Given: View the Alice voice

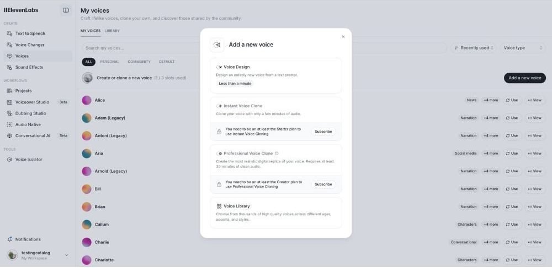Looking at the screenshot, I should (x=535, y=100).
